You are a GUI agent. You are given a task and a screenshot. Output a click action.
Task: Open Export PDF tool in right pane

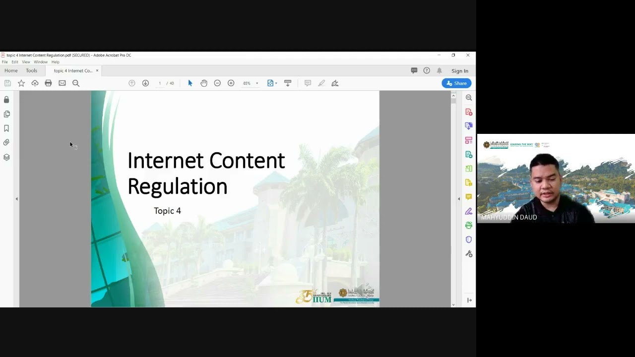[x=469, y=126]
